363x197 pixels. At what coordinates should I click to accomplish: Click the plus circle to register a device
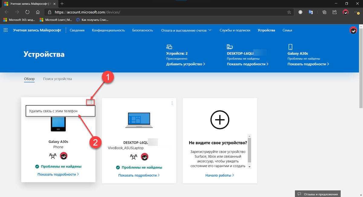tap(220, 120)
